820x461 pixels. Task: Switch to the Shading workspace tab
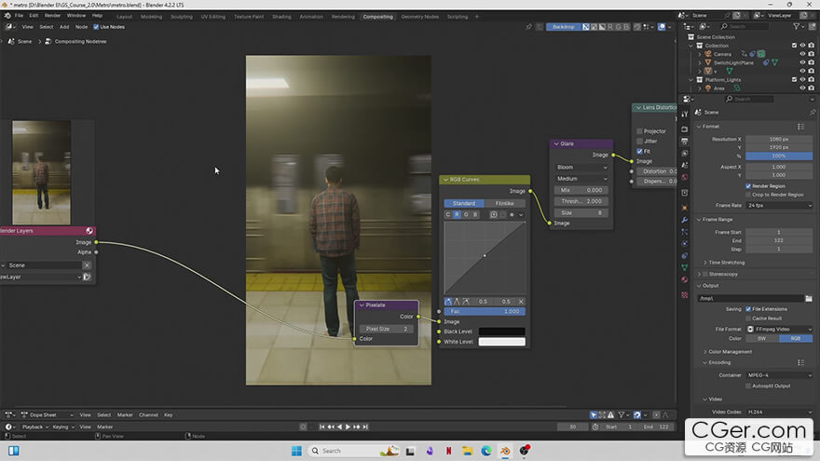[281, 17]
